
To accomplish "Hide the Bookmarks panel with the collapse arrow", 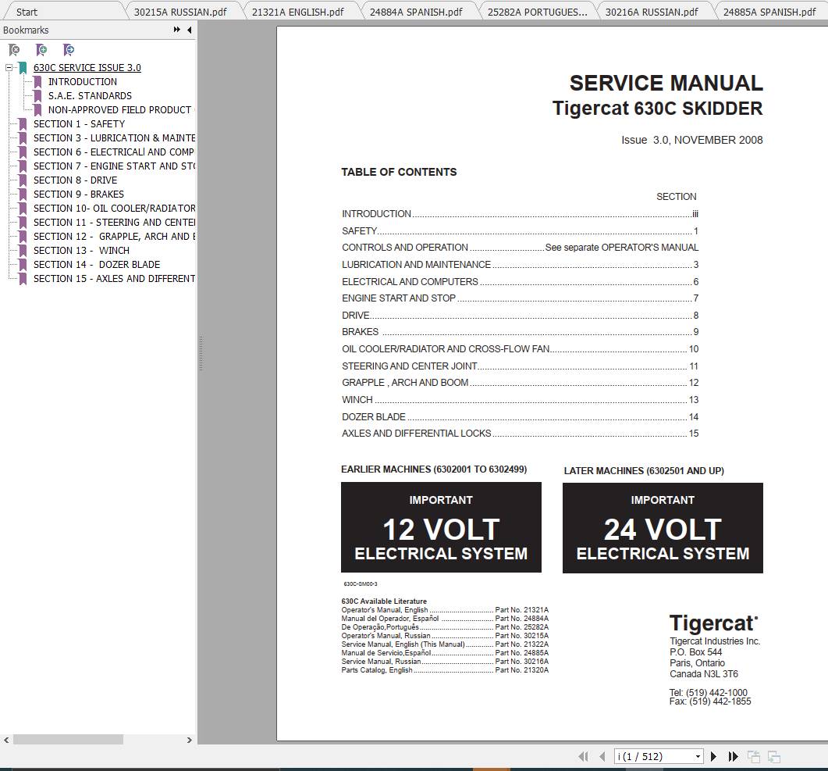I will pyautogui.click(x=188, y=30).
